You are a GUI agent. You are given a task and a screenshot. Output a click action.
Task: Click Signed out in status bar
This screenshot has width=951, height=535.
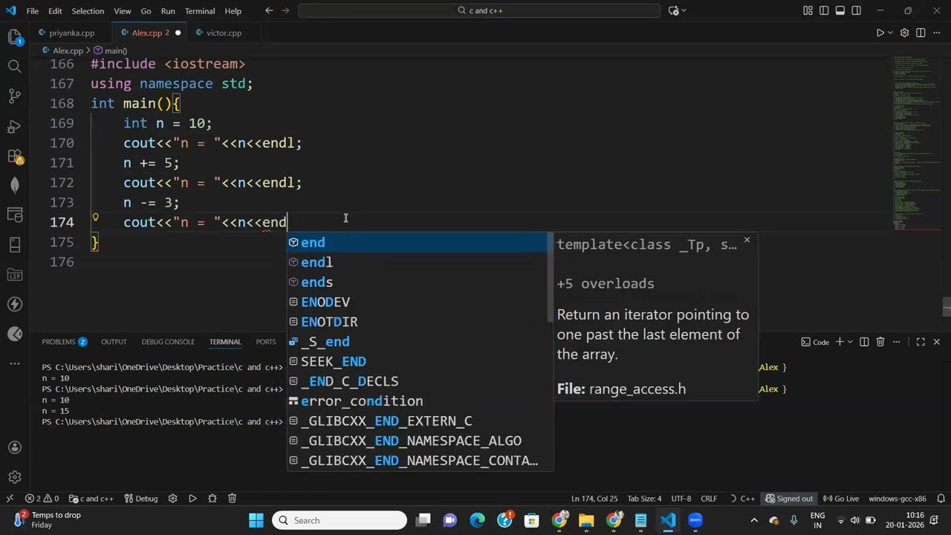pos(789,499)
